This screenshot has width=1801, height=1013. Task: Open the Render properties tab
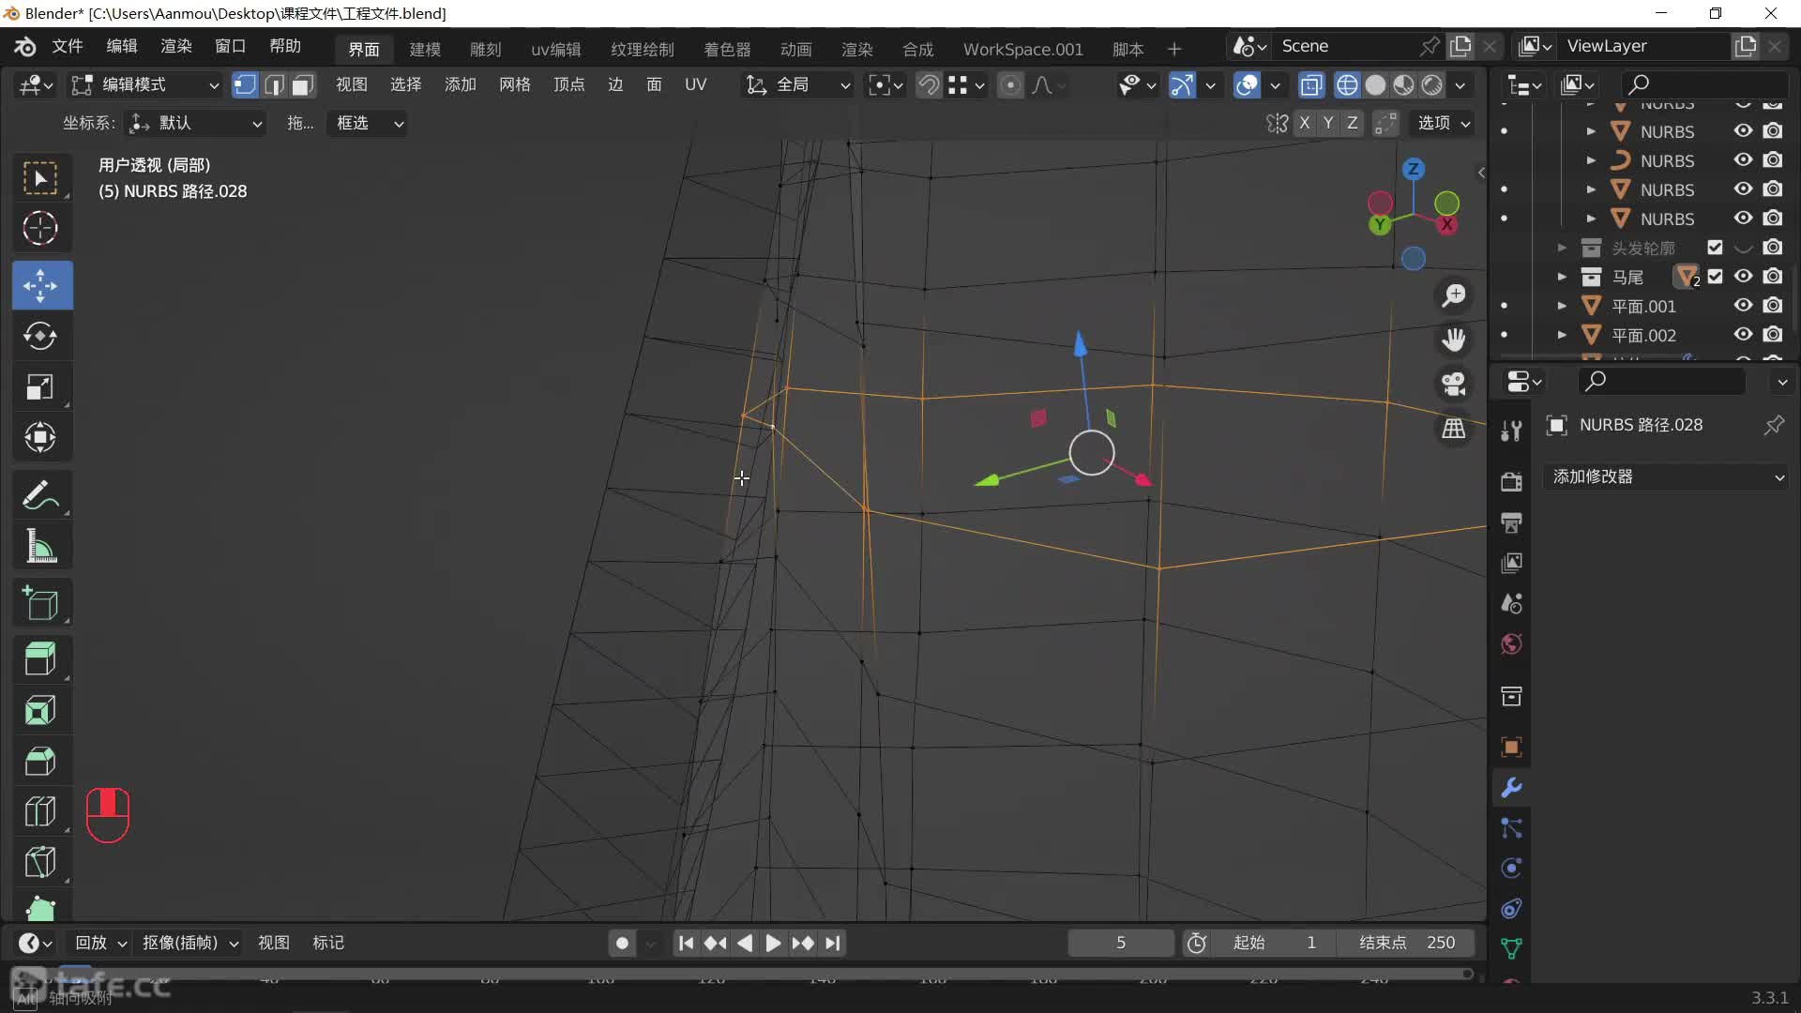pos(1511,482)
